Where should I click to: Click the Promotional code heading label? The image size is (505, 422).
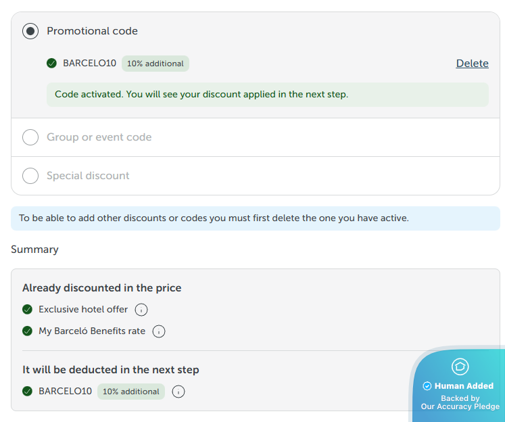[x=92, y=31]
